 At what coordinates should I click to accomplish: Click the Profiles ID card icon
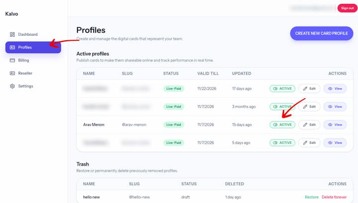(x=12, y=47)
